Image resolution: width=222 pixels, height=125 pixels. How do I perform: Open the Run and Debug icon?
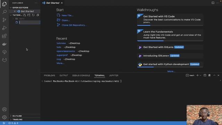coord(5,28)
